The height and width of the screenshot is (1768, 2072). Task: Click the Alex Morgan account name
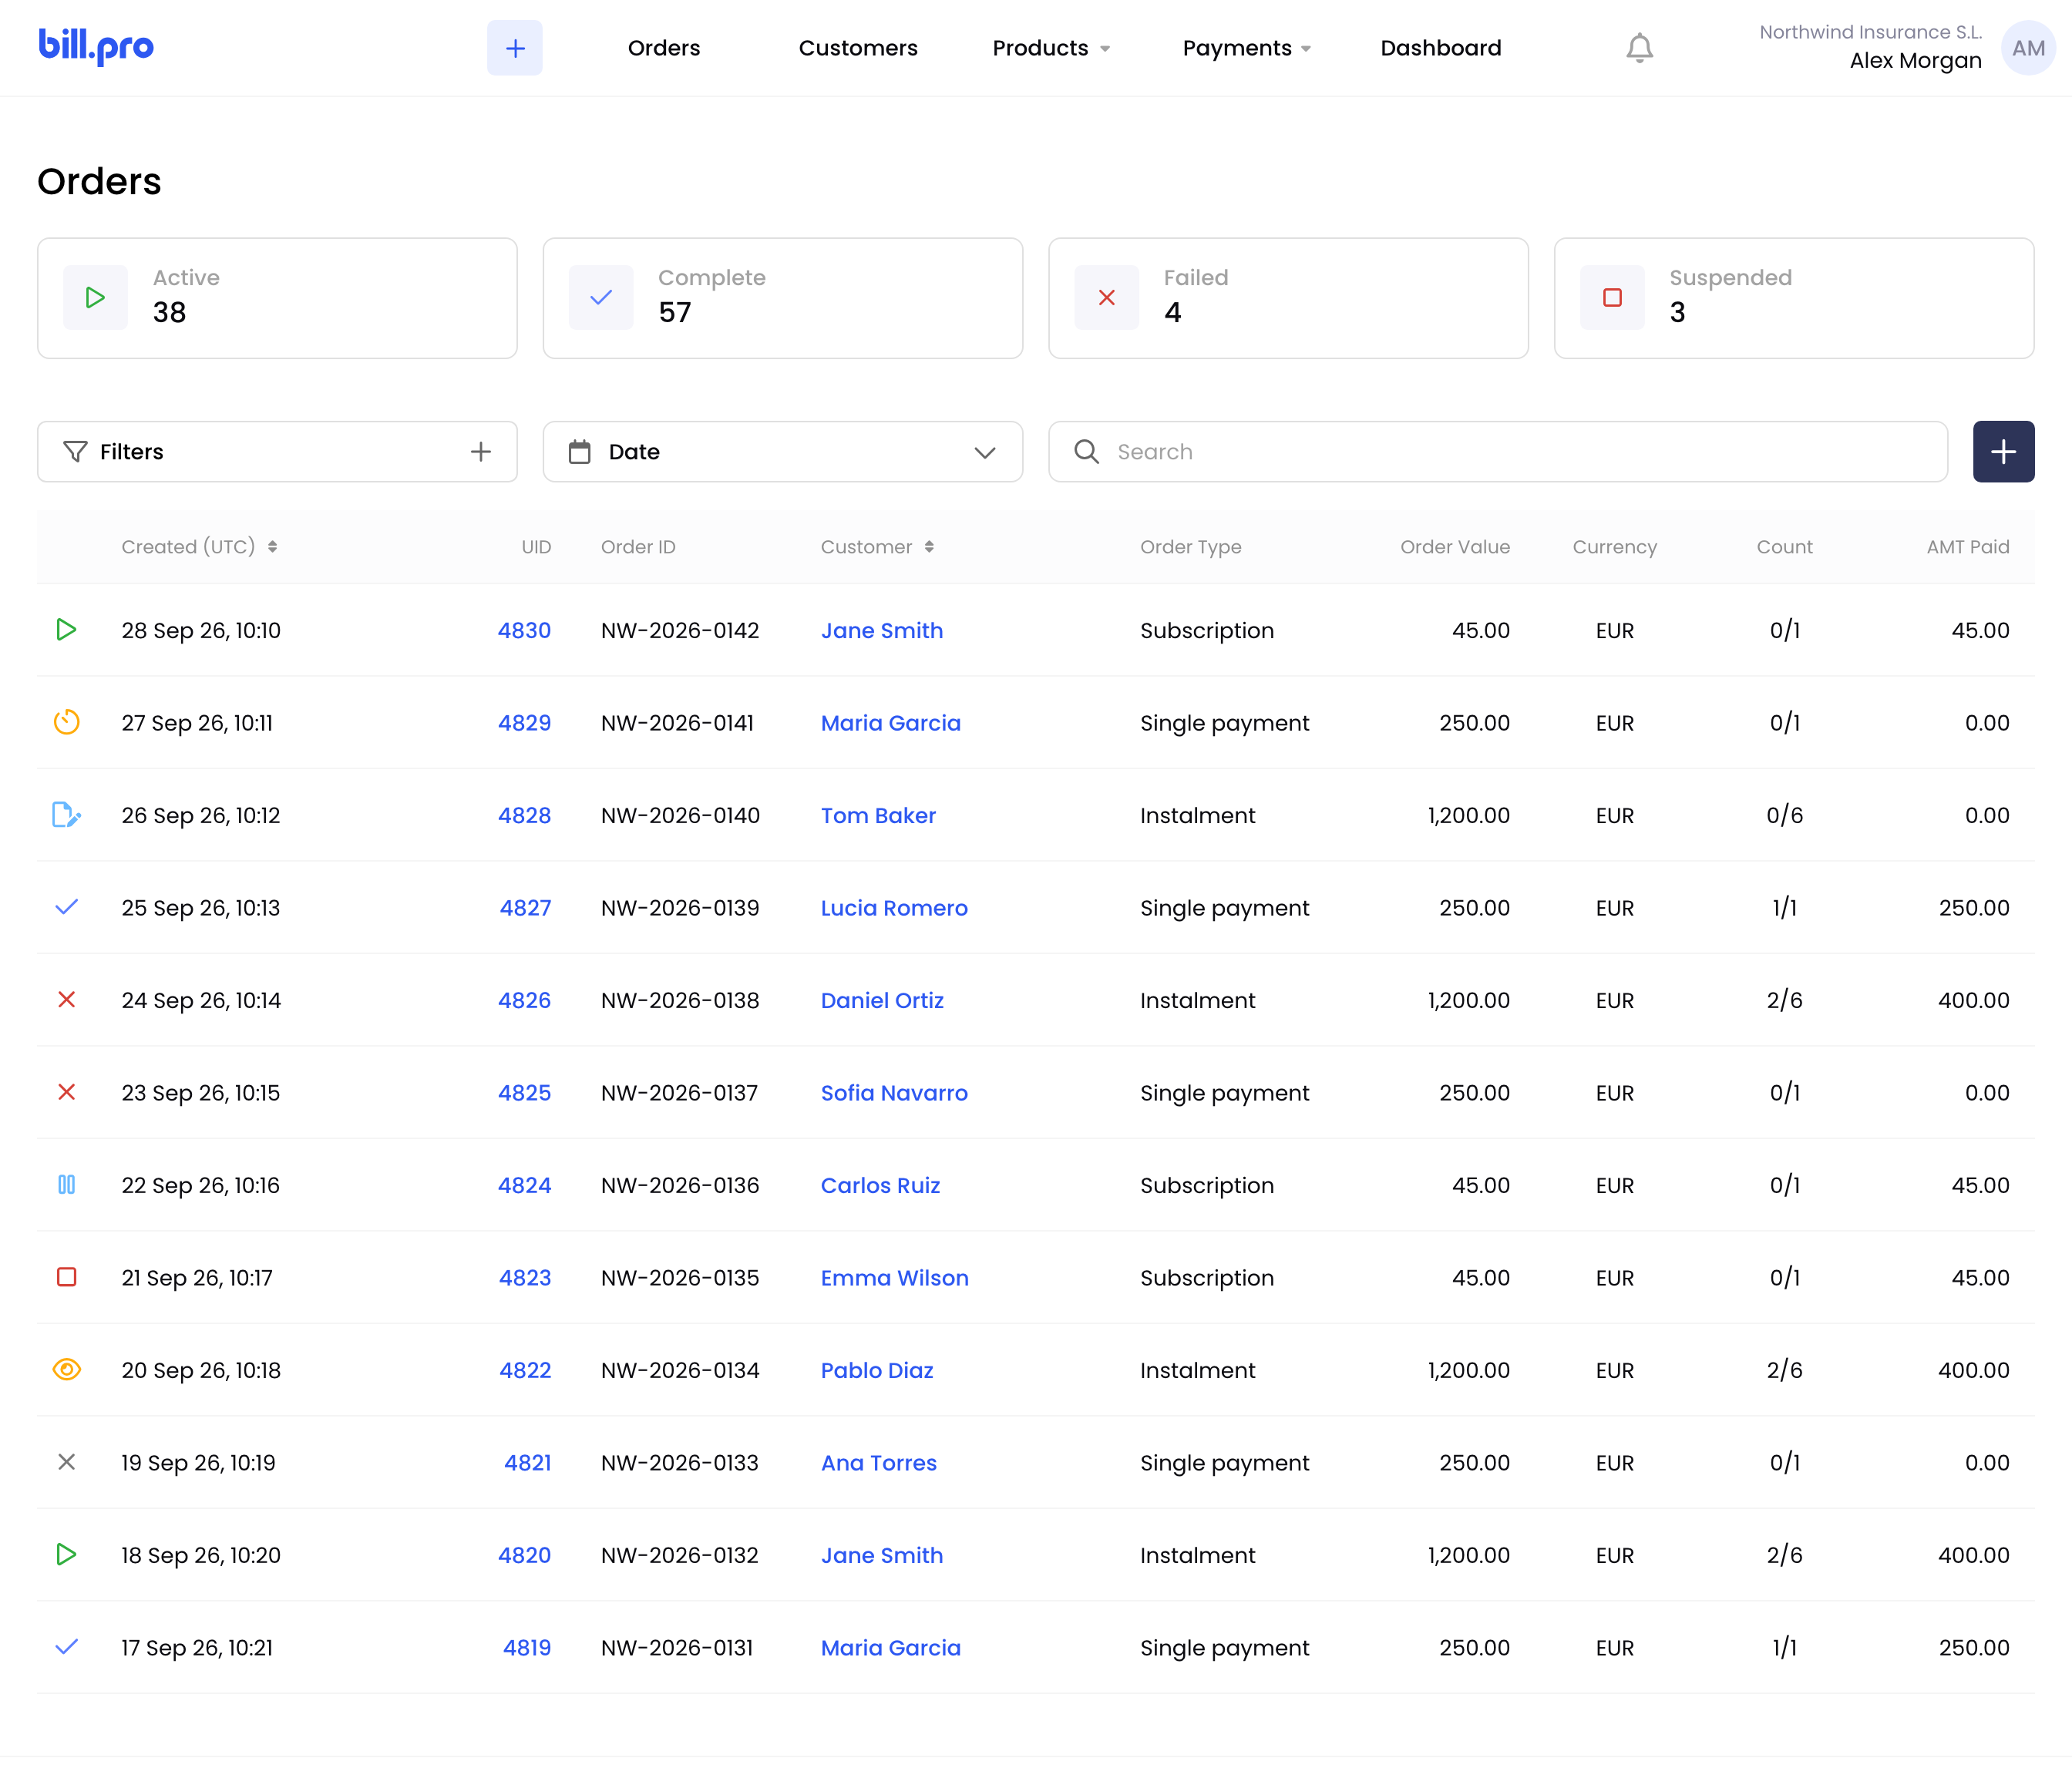(x=1915, y=61)
